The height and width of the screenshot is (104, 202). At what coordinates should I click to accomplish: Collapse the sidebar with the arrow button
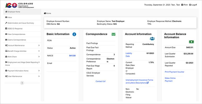point(22,83)
